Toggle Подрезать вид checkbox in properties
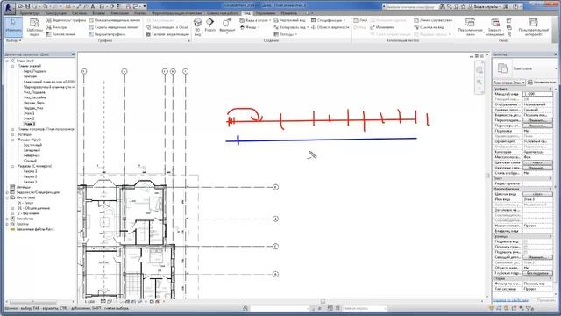Viewport: 561px width, 316px height. point(526,242)
